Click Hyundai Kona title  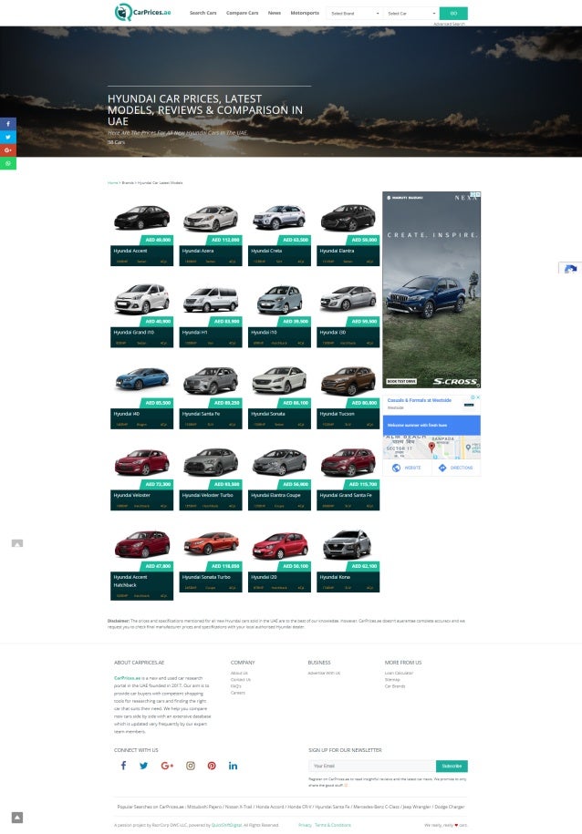[x=335, y=577]
